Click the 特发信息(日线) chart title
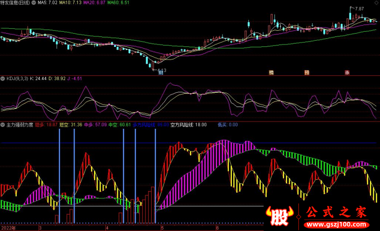 (15, 3)
